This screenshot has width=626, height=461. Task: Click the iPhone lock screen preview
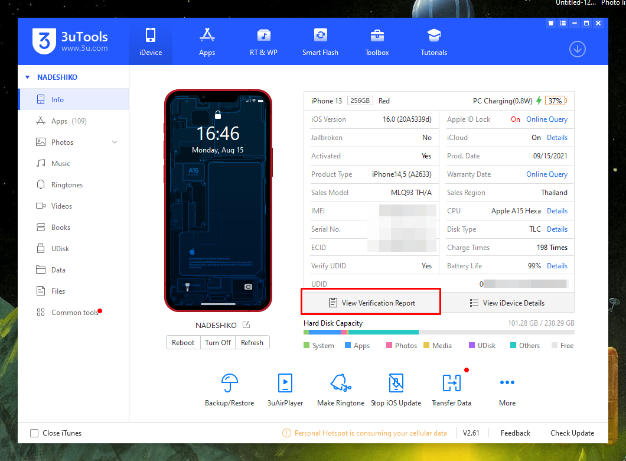tap(218, 201)
